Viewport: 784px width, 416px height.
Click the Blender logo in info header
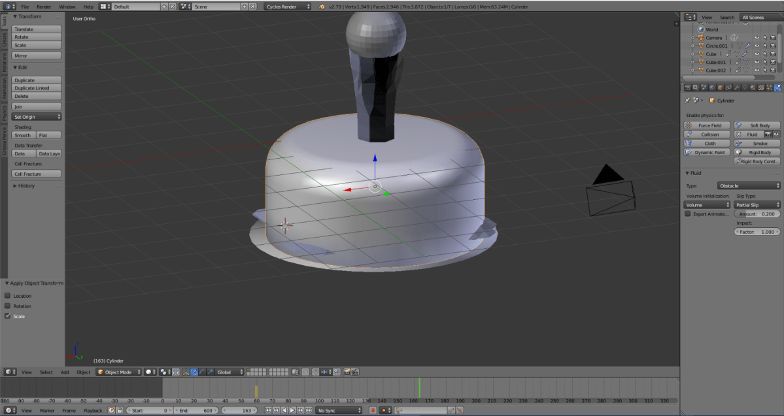pos(322,7)
